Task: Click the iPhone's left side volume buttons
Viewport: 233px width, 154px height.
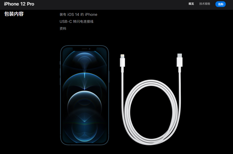Action: click(x=60, y=76)
